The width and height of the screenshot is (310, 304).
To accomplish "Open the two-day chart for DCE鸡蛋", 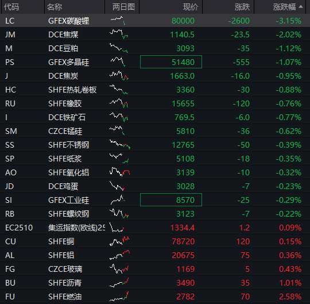I will [117, 186].
